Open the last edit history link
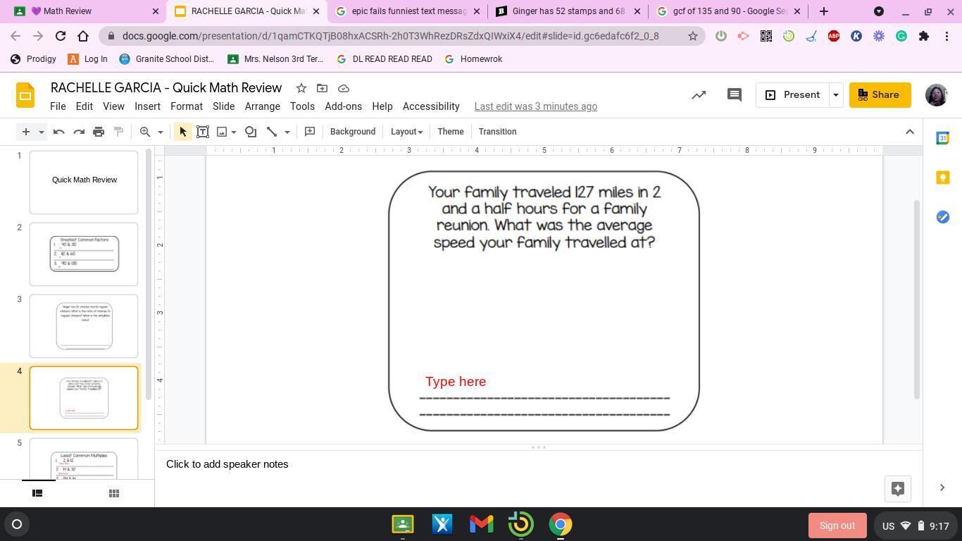 pos(535,106)
